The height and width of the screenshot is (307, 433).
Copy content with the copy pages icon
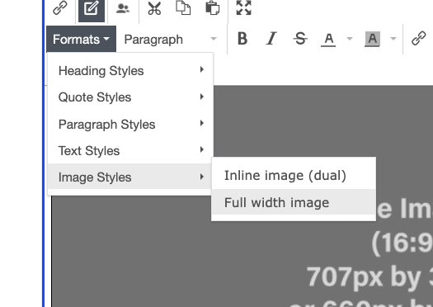183,7
